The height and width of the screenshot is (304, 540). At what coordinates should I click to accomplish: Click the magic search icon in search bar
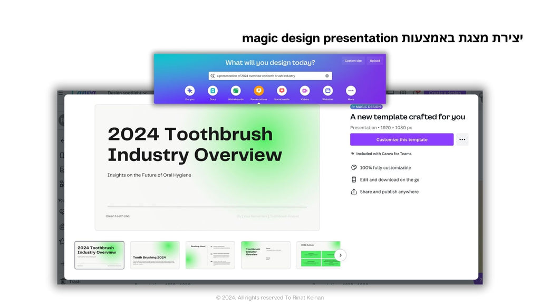pyautogui.click(x=213, y=76)
